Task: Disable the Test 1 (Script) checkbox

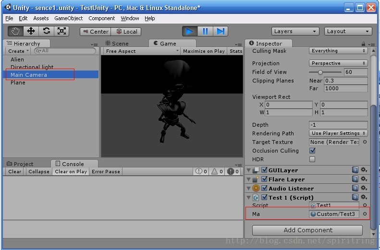Action: coord(264,198)
